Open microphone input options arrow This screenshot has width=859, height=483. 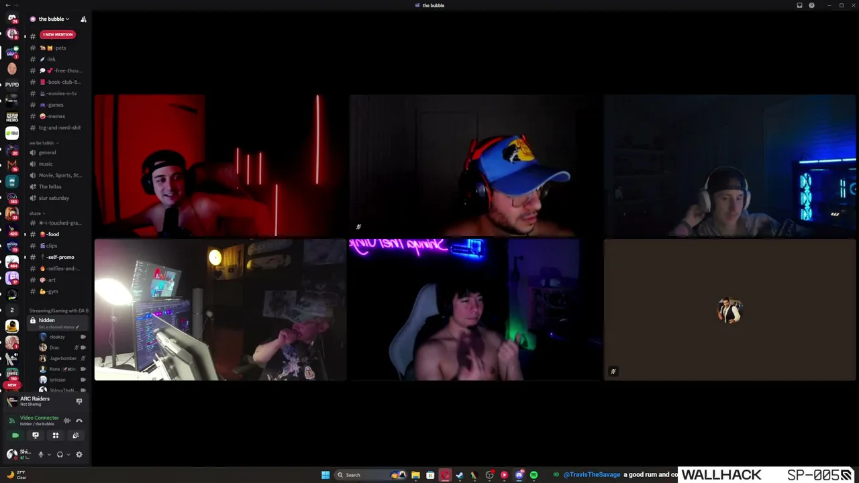49,454
